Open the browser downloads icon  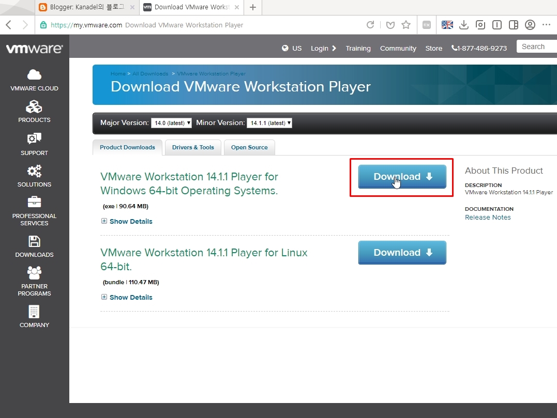(463, 24)
